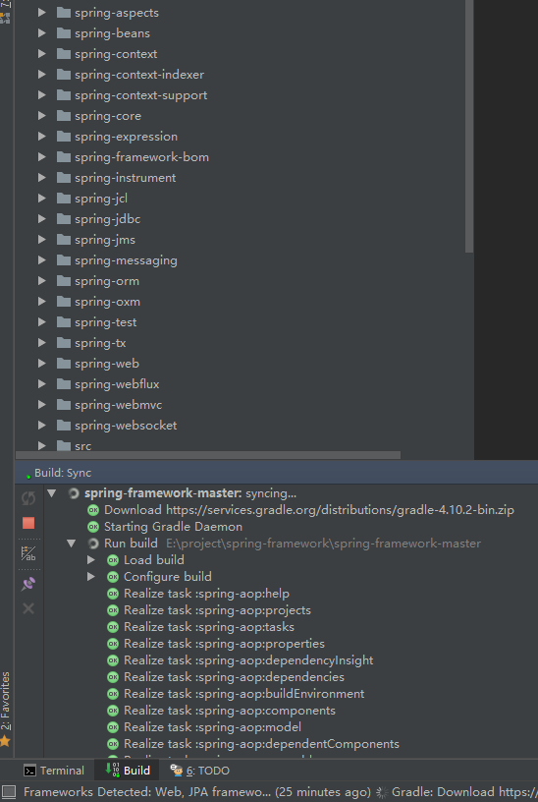Image resolution: width=538 pixels, height=802 pixels.
Task: Click the Gradle: Download progress text
Action: (x=464, y=792)
